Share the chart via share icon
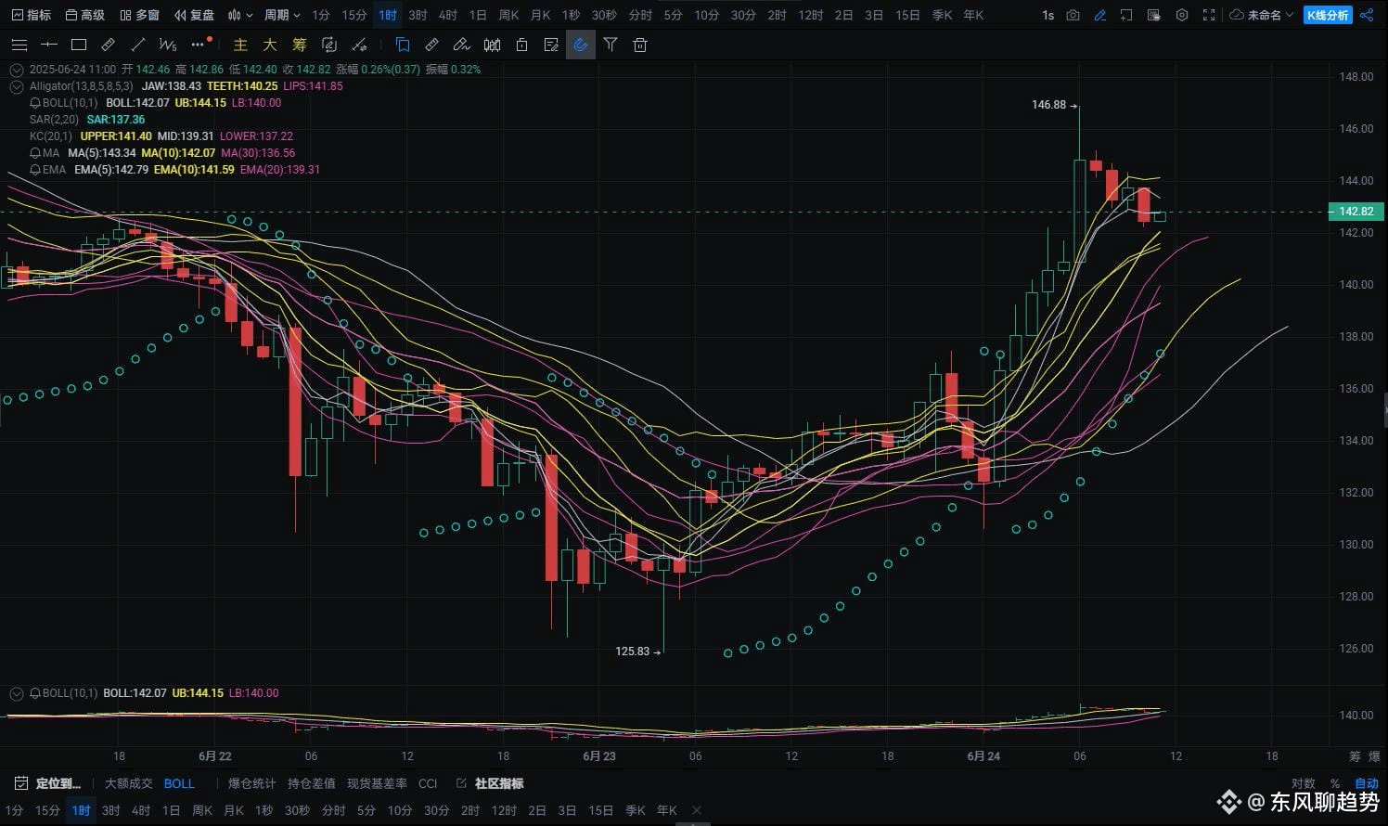 (x=1367, y=15)
